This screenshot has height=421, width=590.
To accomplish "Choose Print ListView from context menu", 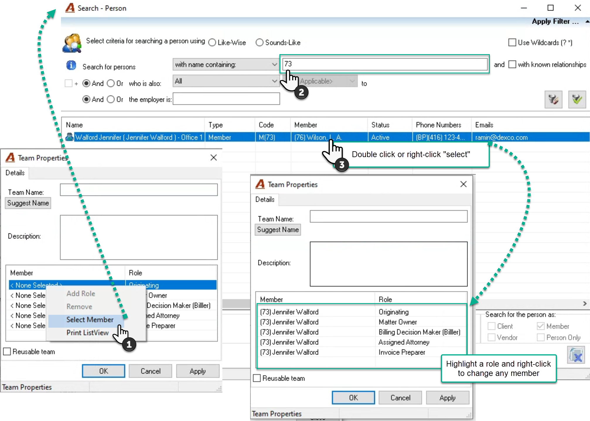I will tap(87, 333).
